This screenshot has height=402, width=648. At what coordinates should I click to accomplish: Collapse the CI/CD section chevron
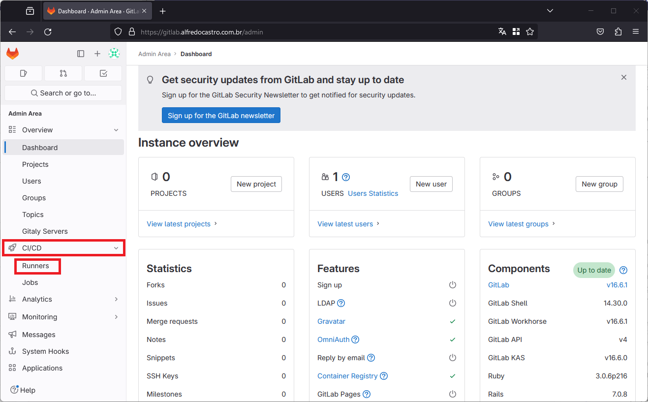click(116, 248)
